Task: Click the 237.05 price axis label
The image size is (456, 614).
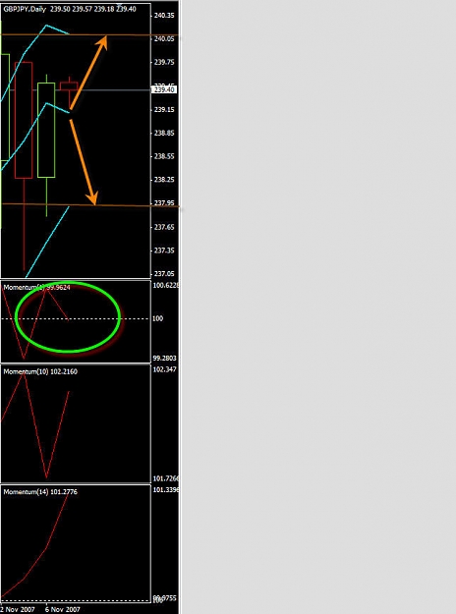Action: (164, 274)
